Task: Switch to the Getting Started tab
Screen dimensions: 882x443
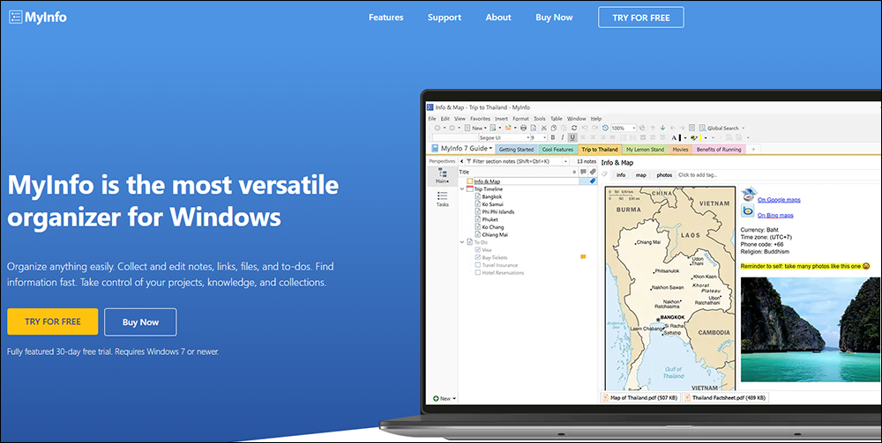Action: 516,150
